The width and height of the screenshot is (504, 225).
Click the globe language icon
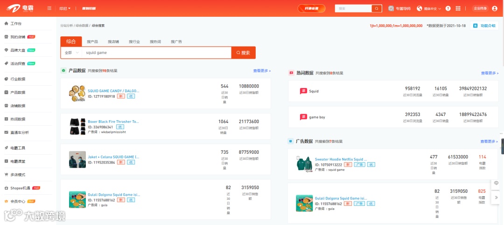(x=419, y=9)
